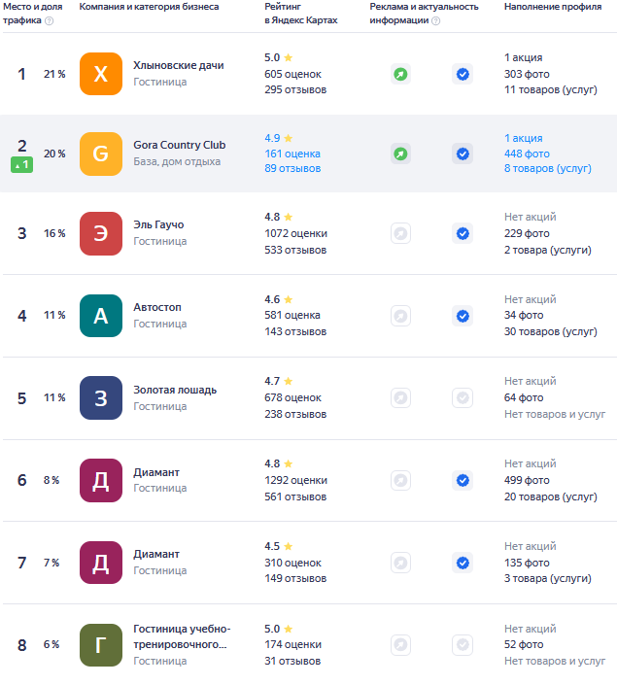This screenshot has height=685, width=617.
Task: Click blue verified badge for Эль Гаучо
Action: [x=463, y=234]
